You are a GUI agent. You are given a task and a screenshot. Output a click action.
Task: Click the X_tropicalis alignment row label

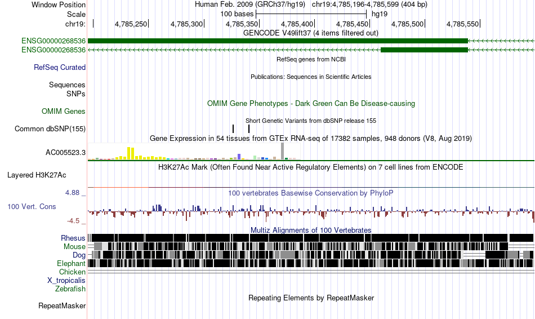[x=66, y=281]
